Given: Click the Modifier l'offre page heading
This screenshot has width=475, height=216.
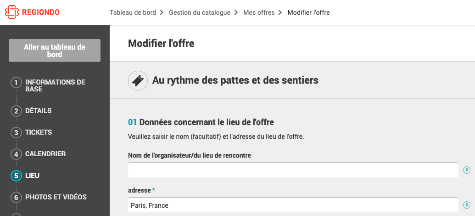Looking at the screenshot, I should (x=161, y=43).
